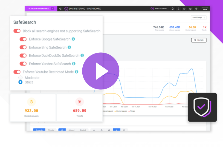This screenshot has width=223, height=147.
Task: Click the 933.00 blocked requests number
Action: pyautogui.click(x=31, y=111)
